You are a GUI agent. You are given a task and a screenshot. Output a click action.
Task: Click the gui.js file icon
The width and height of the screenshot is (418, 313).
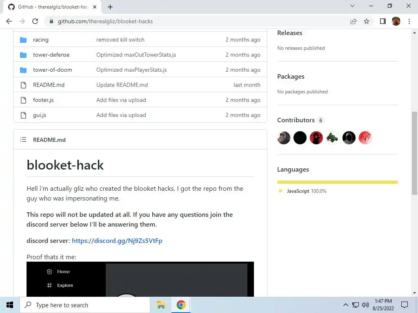click(x=23, y=115)
